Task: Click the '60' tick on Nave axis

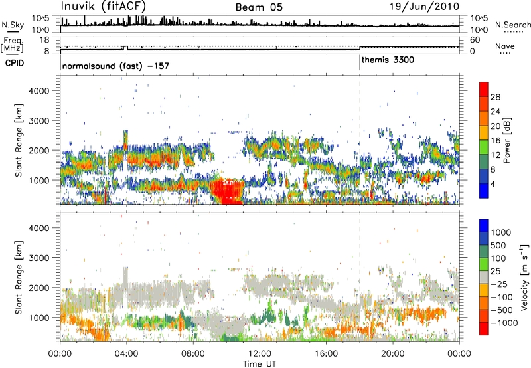Action: 475,40
